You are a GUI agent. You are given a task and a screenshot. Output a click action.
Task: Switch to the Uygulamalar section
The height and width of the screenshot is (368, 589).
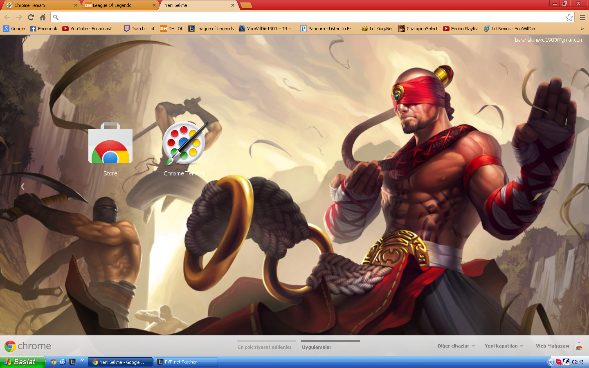pos(317,347)
